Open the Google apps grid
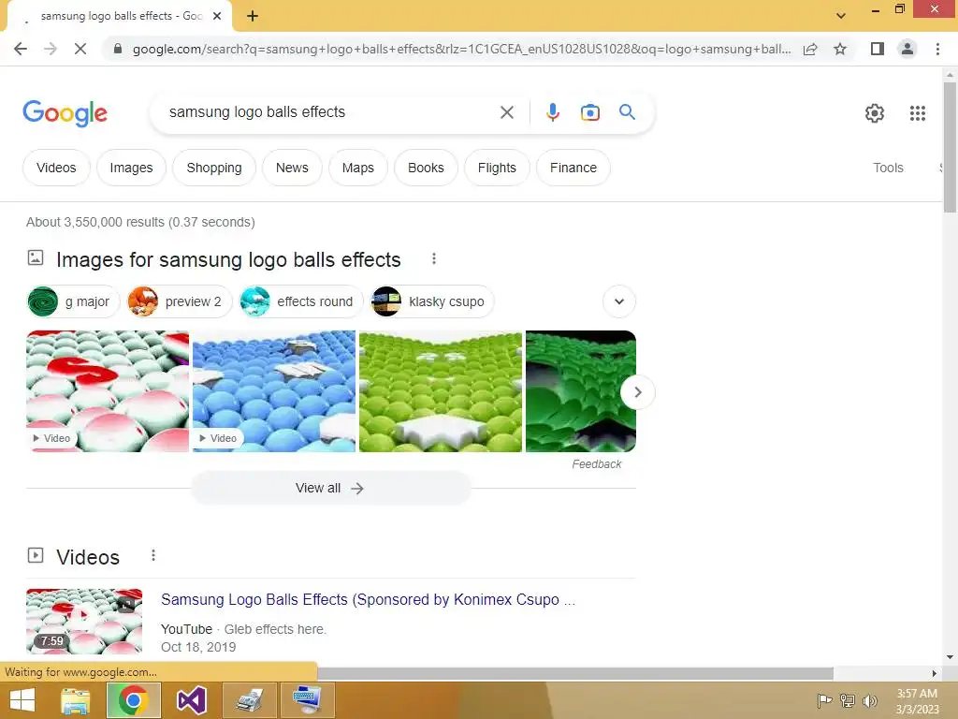Image resolution: width=958 pixels, height=719 pixels. coord(917,113)
